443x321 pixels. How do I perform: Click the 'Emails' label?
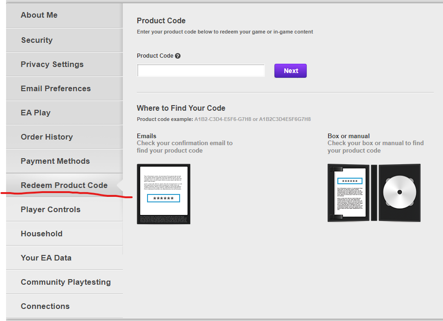[146, 136]
